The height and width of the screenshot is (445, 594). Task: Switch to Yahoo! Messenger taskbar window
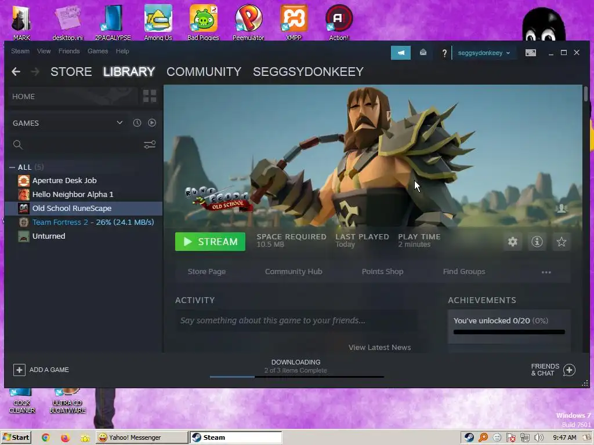click(x=142, y=437)
